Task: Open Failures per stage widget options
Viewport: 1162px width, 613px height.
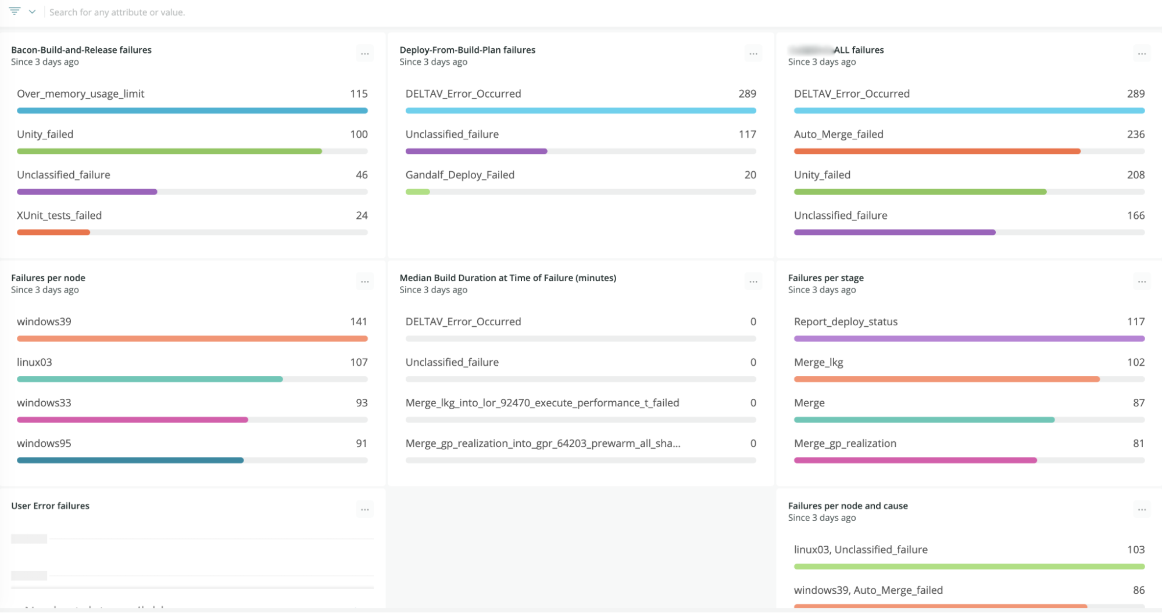Action: [1142, 282]
